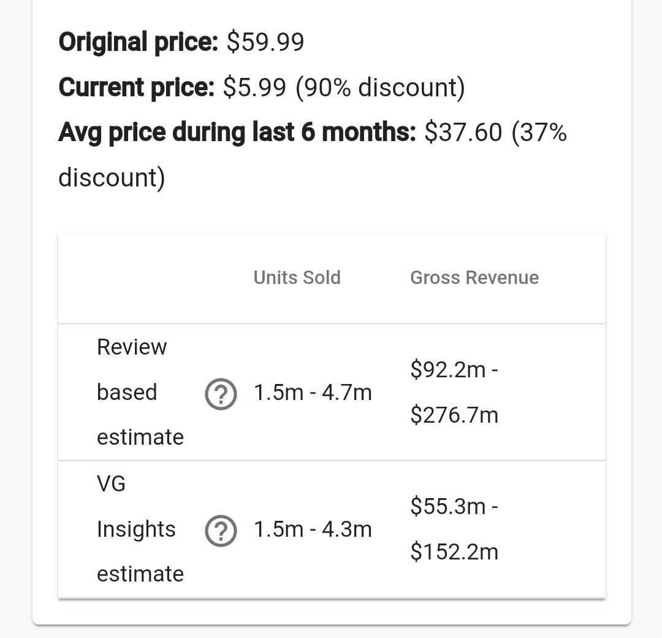Select the Units Sold column header
Viewport: 662px width, 638px height.
click(297, 278)
